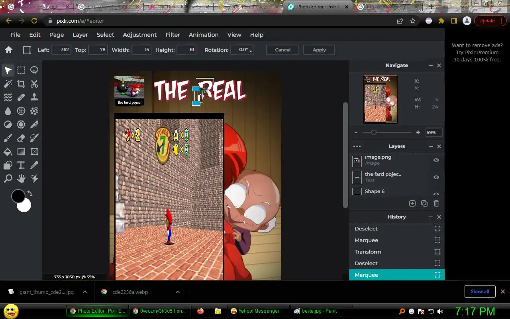Select the Magic Wand tool

click(x=8, y=84)
